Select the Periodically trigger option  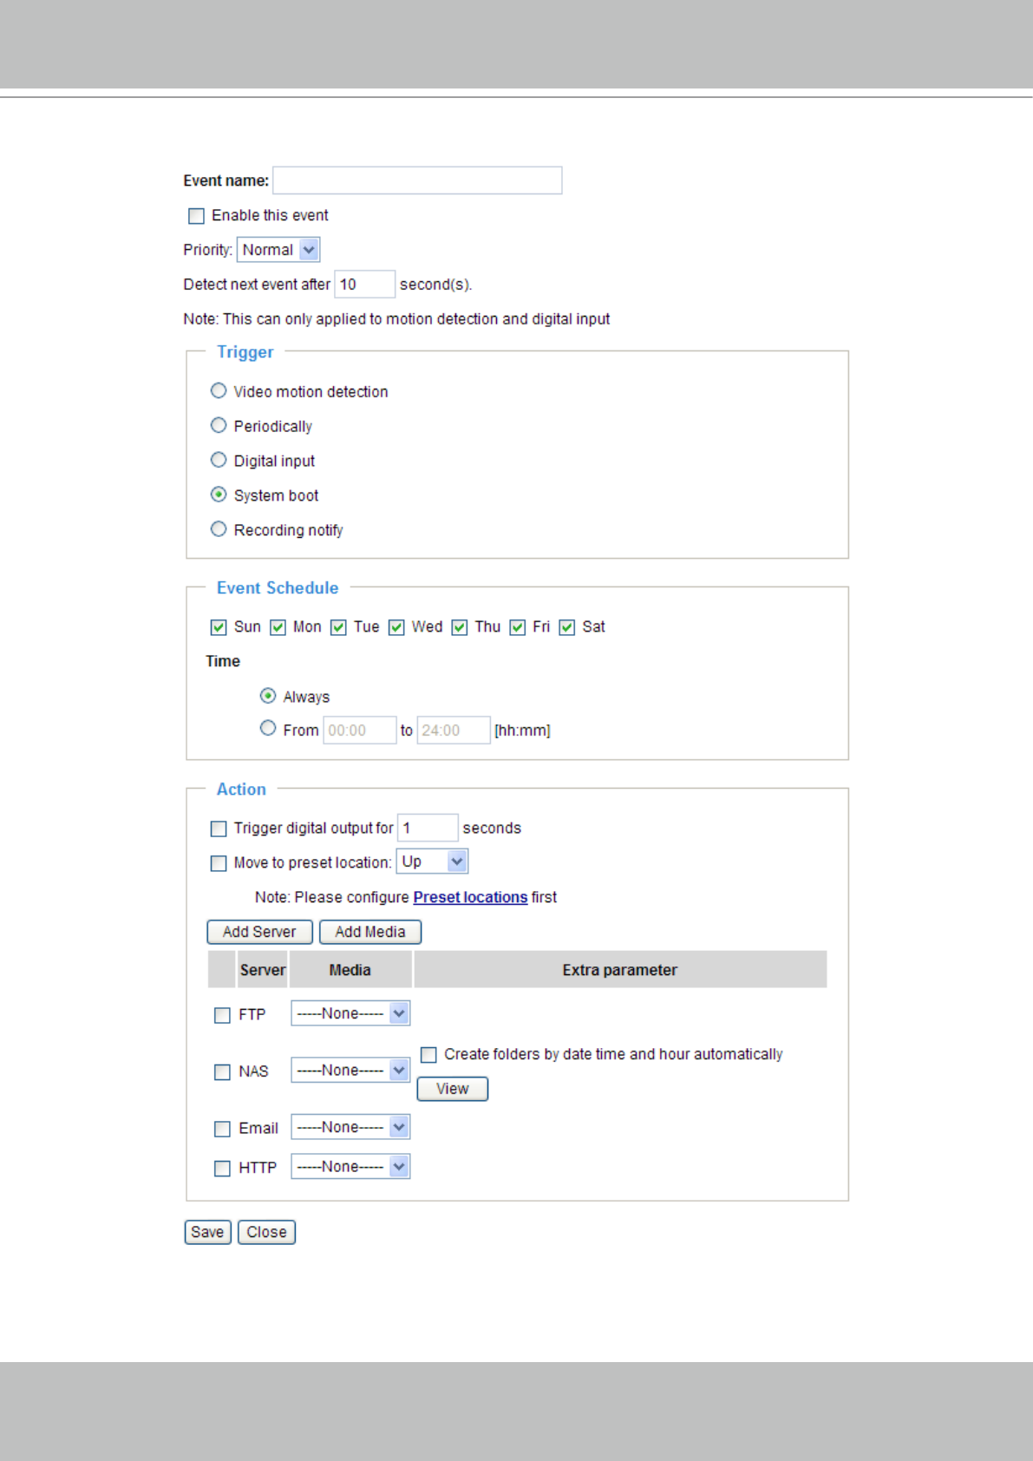219,426
